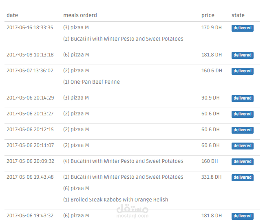This screenshot has width=265, height=223.
Task: Click delivered badge for 2017-05-06 20:13:27 order
Action: 243,114
